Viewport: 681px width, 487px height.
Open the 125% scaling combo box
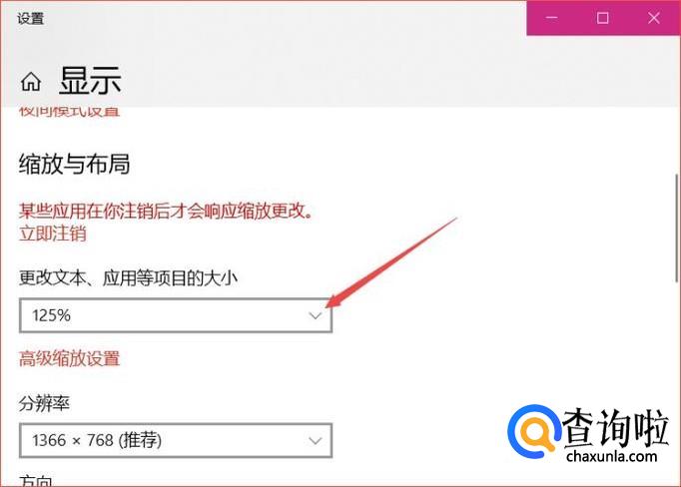(176, 315)
